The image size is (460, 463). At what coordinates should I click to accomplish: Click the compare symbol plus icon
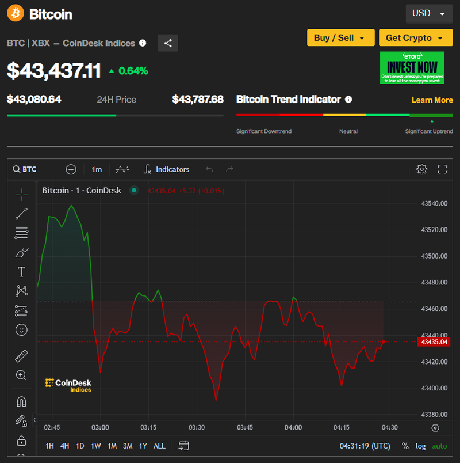(71, 169)
